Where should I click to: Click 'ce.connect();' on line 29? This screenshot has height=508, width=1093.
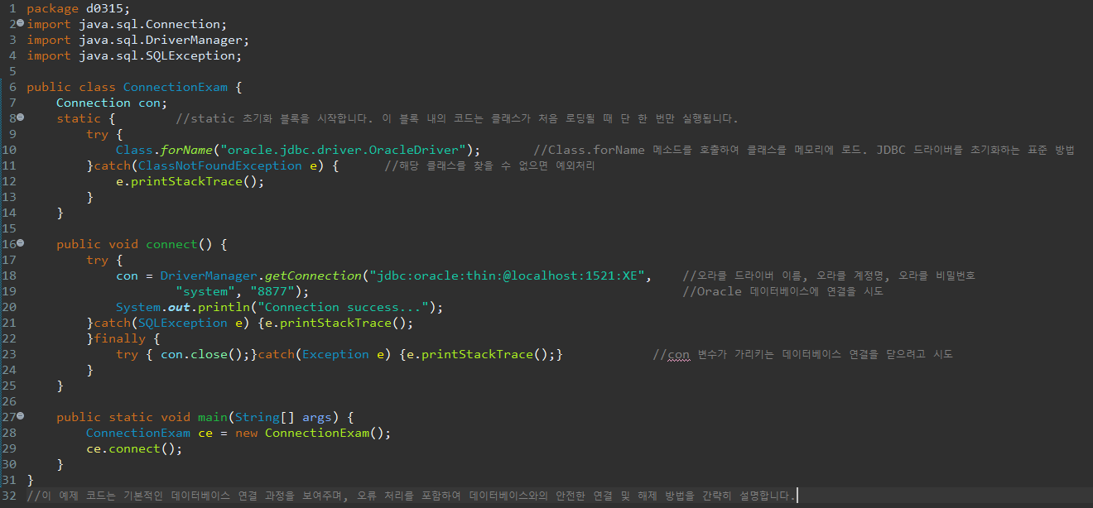(x=133, y=448)
